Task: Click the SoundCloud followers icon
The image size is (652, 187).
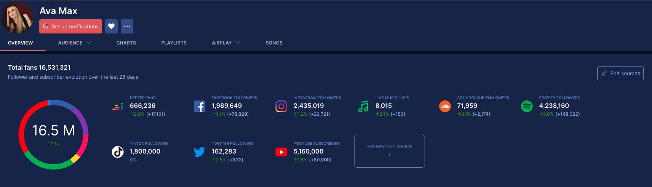Action: point(445,106)
